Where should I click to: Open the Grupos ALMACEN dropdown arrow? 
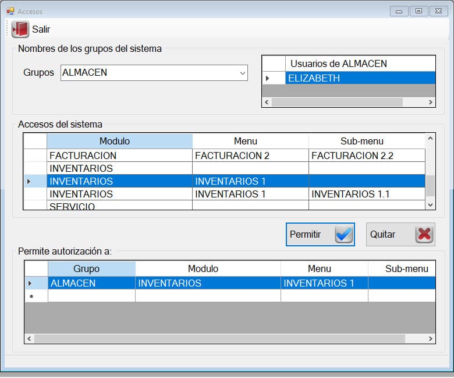(243, 73)
